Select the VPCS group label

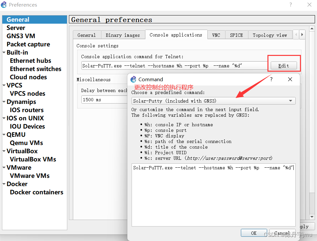tap(14, 85)
